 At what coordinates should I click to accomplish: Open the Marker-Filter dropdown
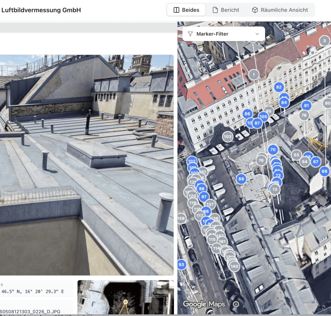click(x=224, y=34)
